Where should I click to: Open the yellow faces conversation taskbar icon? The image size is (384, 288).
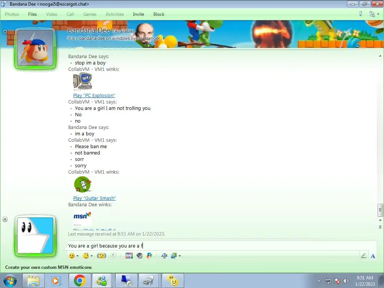coord(172,280)
